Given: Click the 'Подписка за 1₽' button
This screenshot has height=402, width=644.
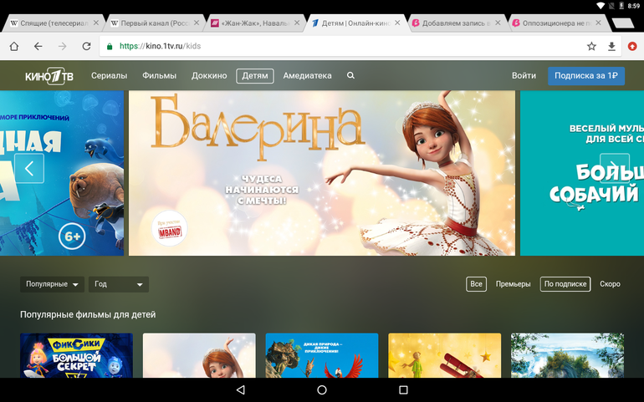Looking at the screenshot, I should point(586,76).
